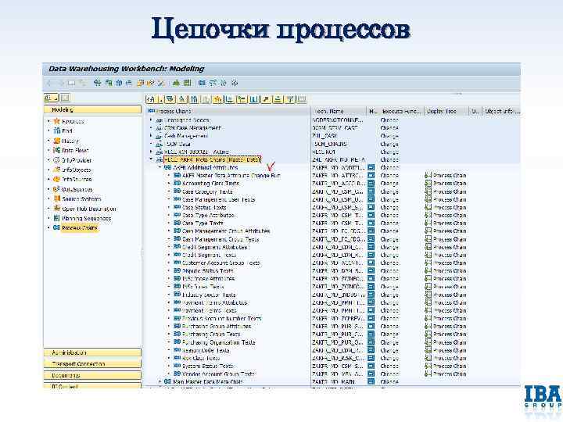Image resolution: width=563 pixels, height=422 pixels.
Task: Click the yellow star favorites icon in tree toolbar
Action: 217,99
